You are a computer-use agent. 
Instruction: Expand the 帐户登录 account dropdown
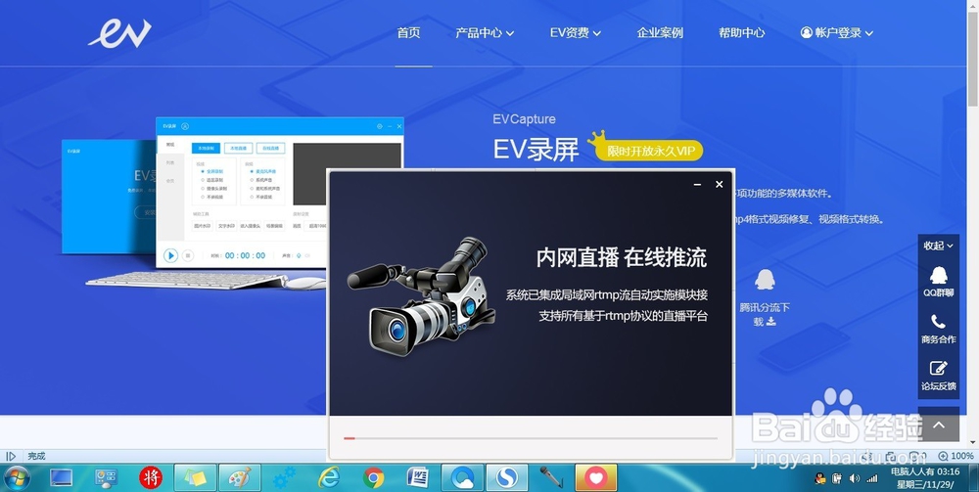pyautogui.click(x=837, y=33)
